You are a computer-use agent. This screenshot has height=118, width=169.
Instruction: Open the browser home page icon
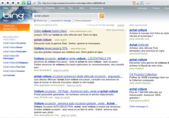(x=29, y=3)
